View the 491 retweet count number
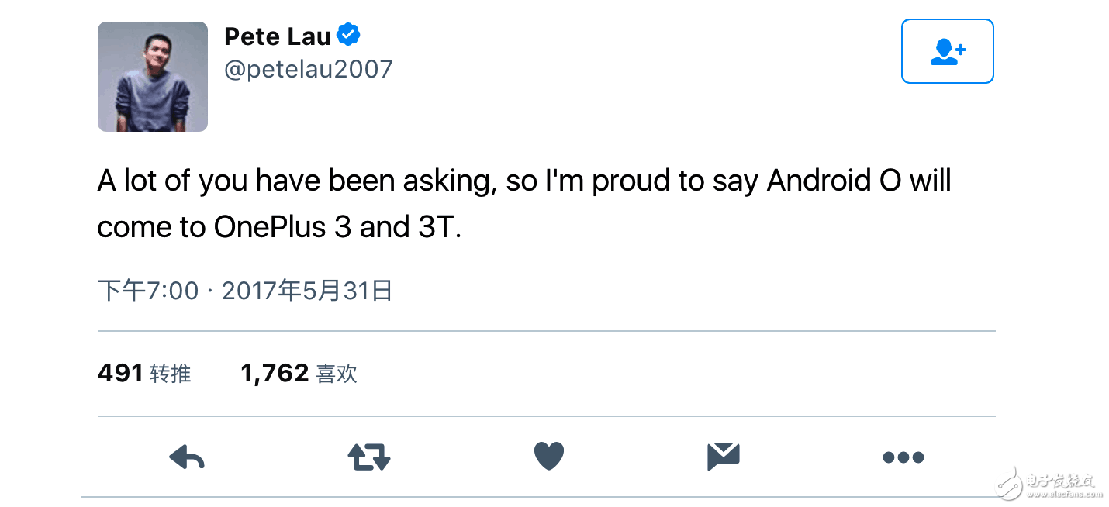This screenshot has height=507, width=1109. coord(120,374)
